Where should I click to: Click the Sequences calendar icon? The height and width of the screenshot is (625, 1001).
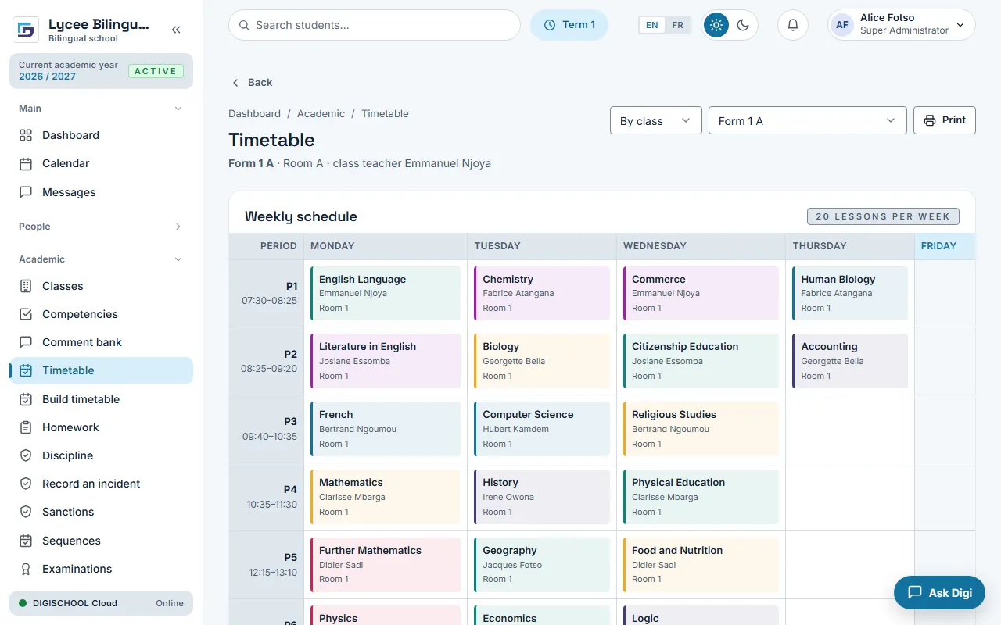click(x=26, y=541)
